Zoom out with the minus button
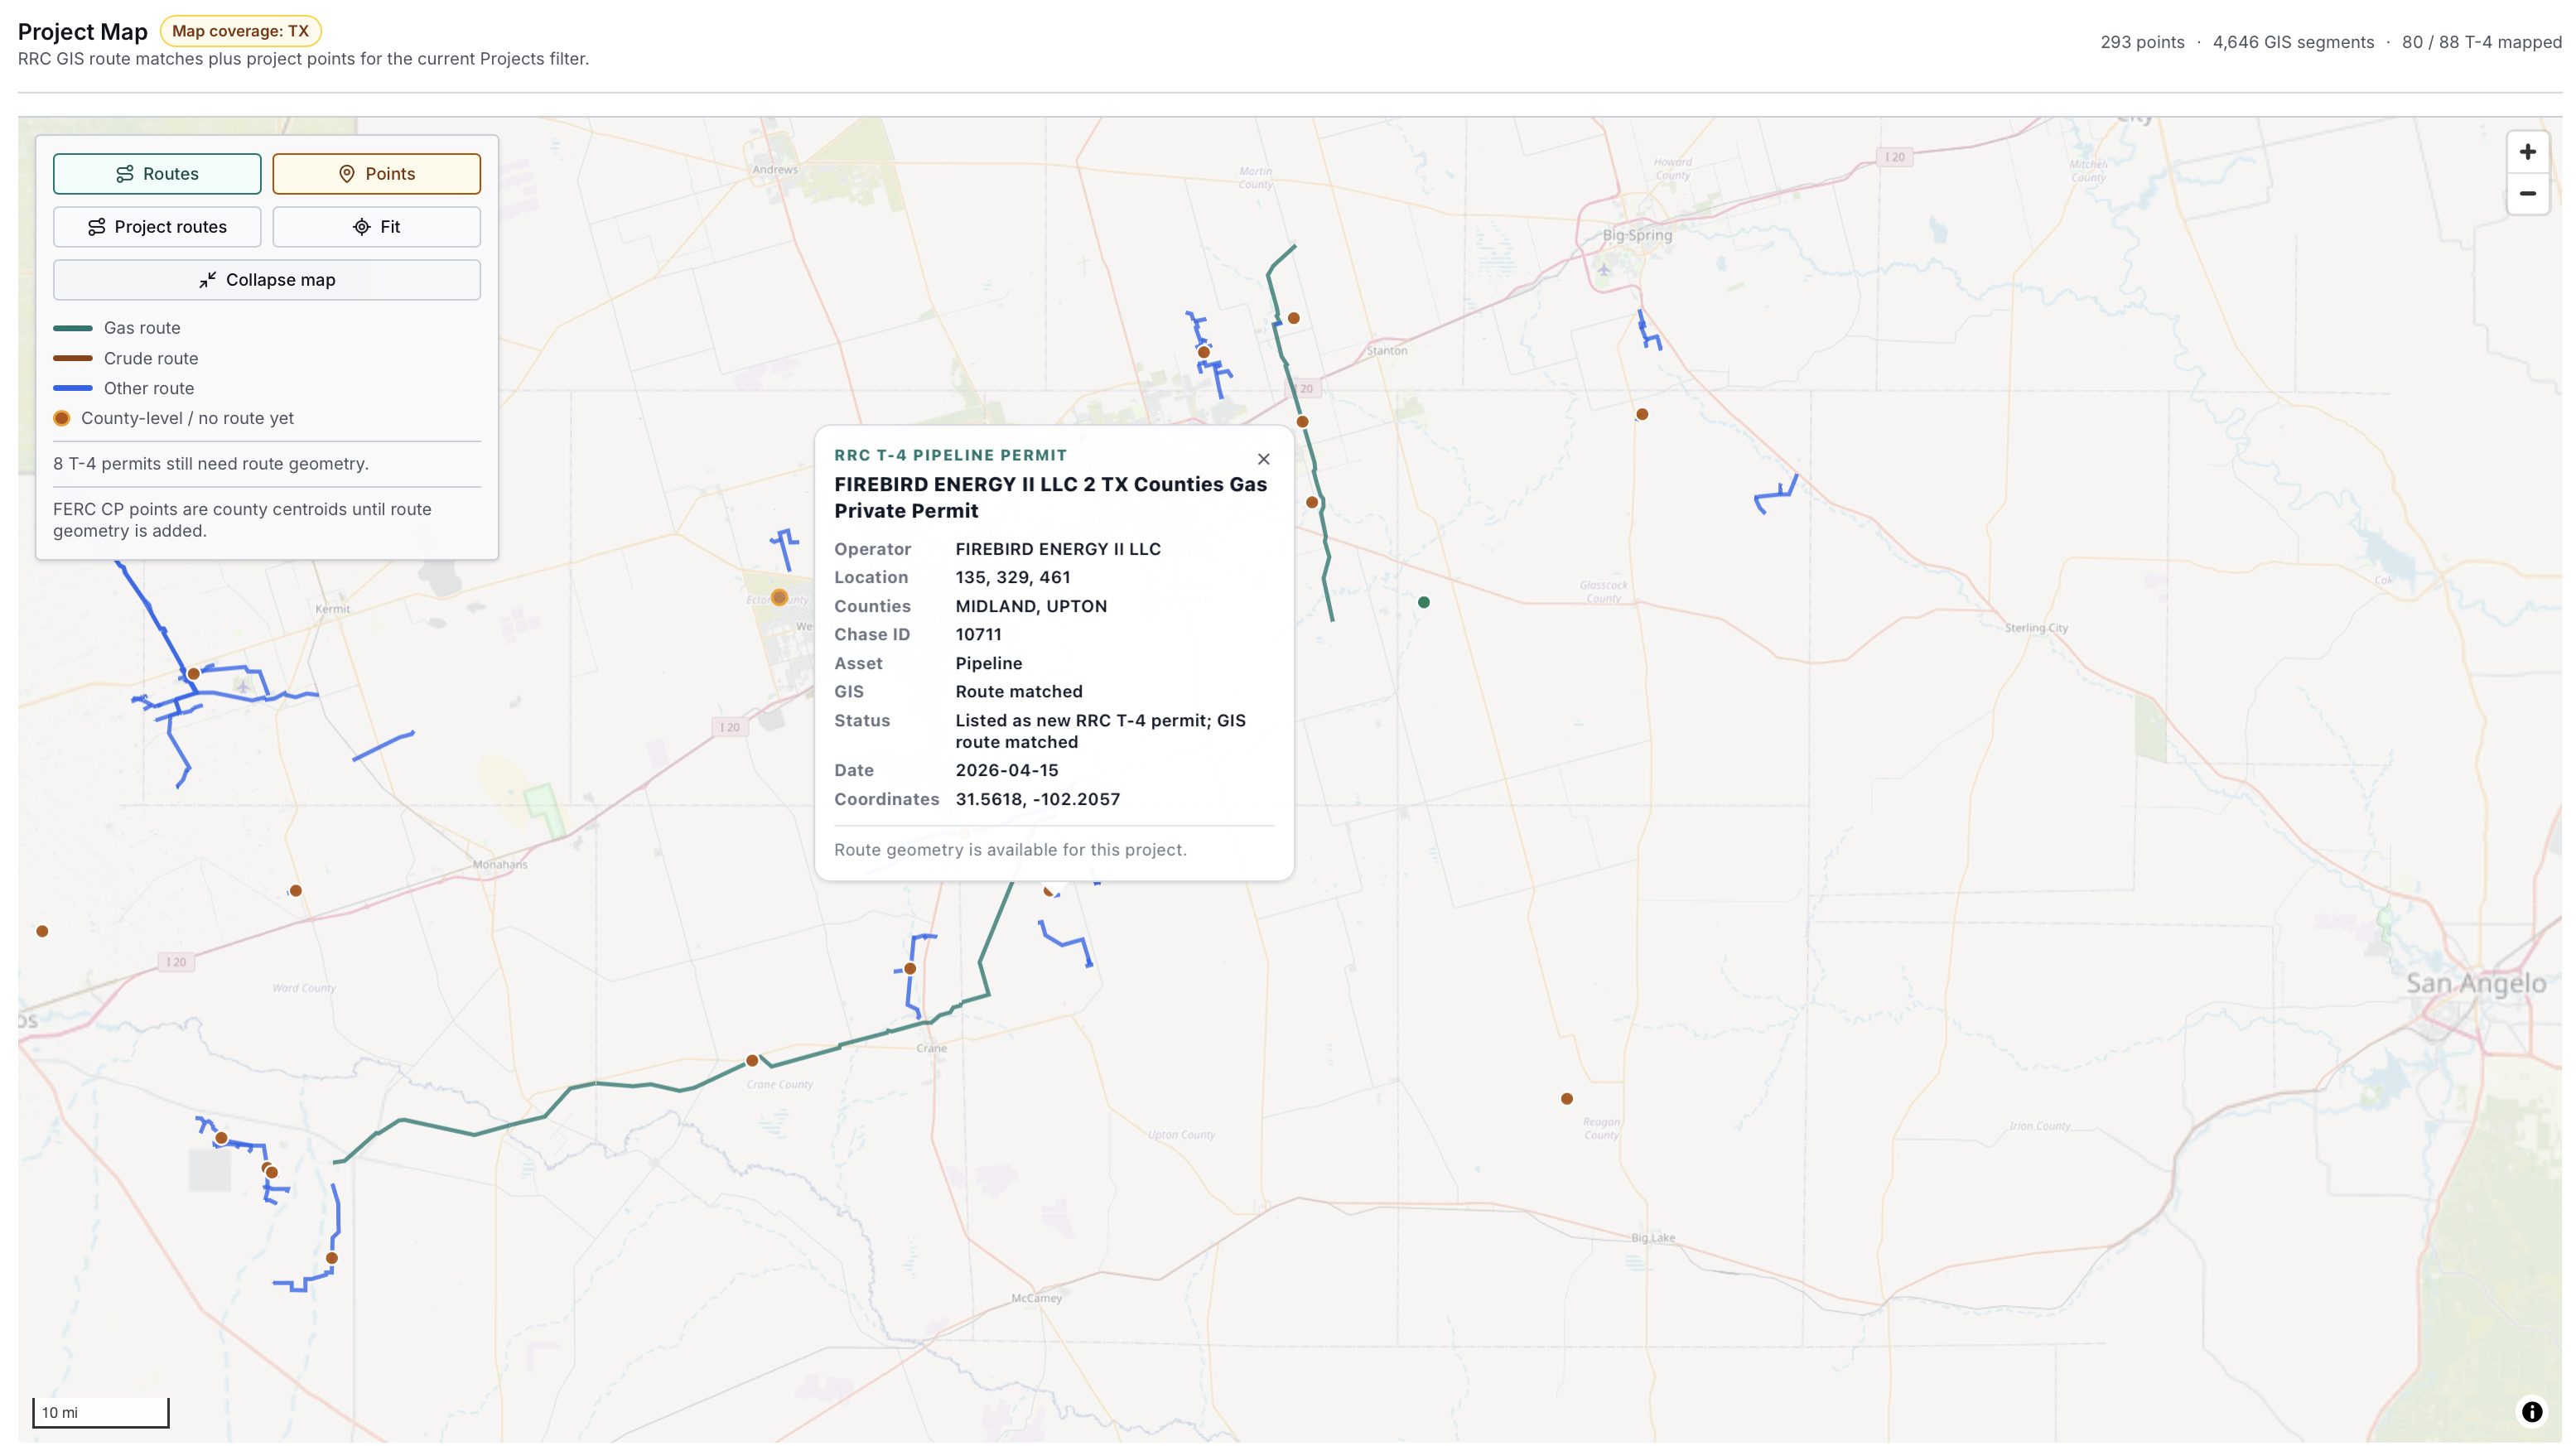Viewport: 2576px width, 1446px height. [x=2527, y=194]
